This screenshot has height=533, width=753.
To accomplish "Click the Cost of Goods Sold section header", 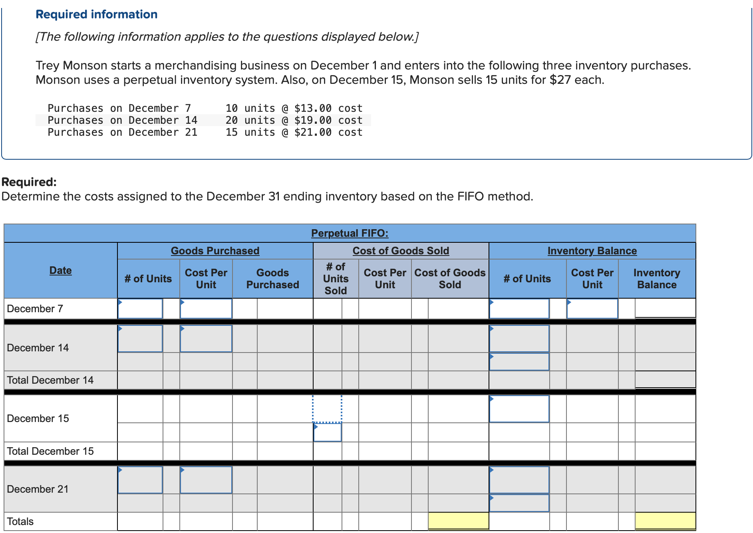I will pyautogui.click(x=401, y=251).
